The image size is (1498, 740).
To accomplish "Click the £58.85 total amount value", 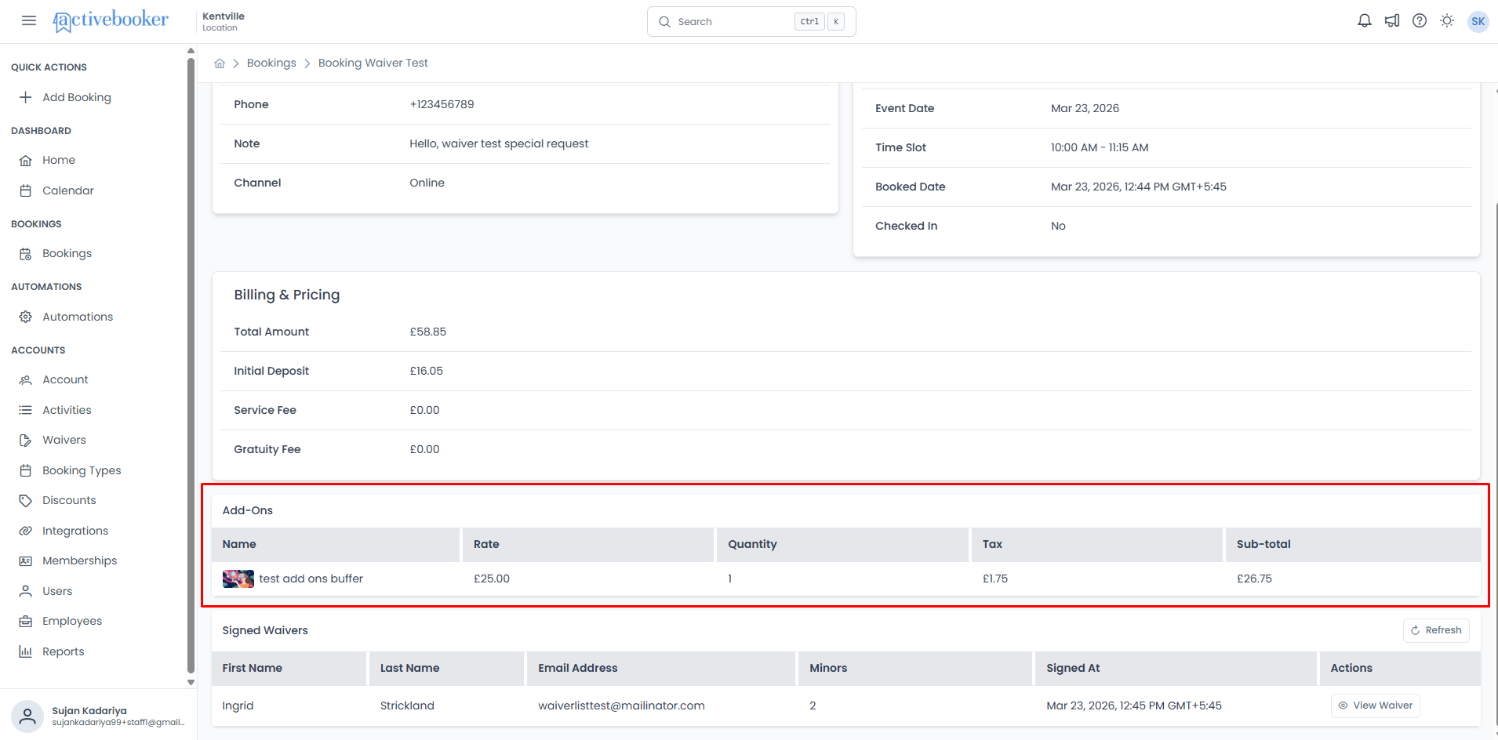I will coord(427,332).
